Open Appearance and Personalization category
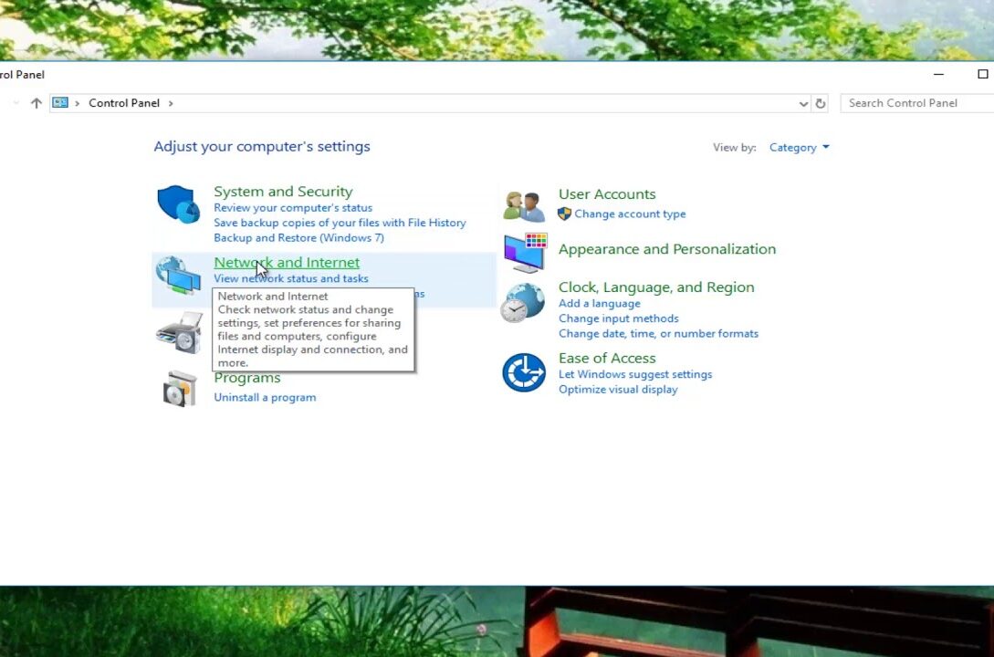The image size is (994, 657). (x=667, y=250)
